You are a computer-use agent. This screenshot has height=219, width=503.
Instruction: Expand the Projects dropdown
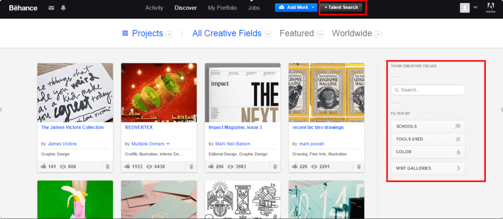[x=168, y=34]
